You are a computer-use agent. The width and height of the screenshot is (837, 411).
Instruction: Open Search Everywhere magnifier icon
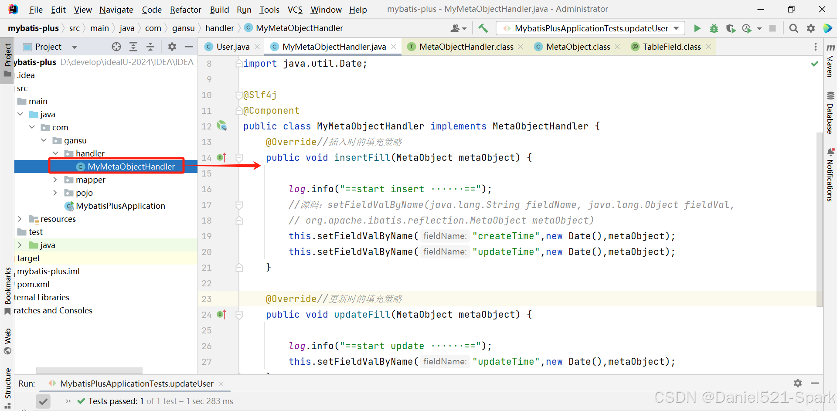(x=794, y=28)
